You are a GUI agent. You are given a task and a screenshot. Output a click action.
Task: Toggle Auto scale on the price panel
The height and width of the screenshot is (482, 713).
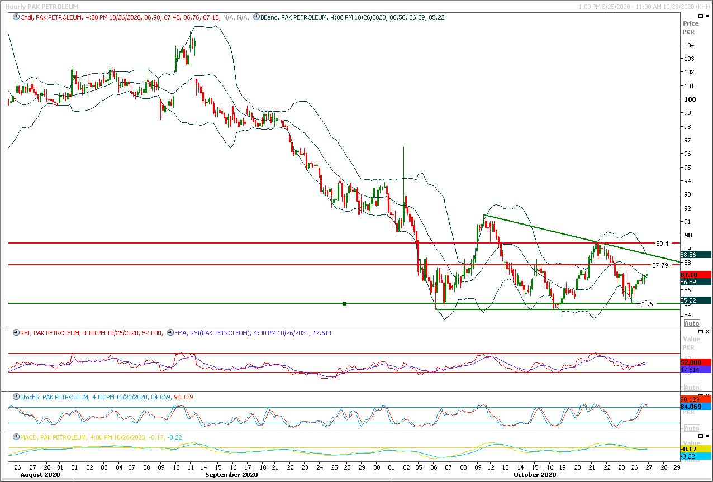click(691, 323)
